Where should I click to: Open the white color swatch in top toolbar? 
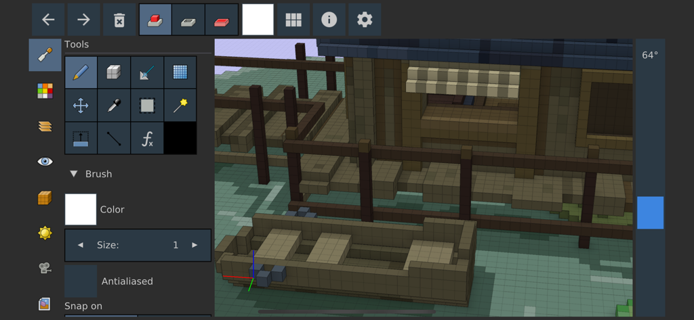258,20
